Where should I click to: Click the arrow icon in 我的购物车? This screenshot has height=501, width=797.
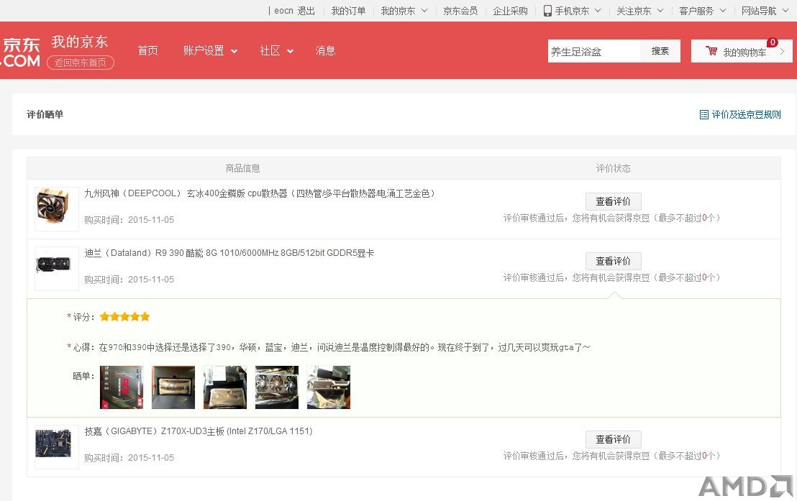pyautogui.click(x=783, y=51)
